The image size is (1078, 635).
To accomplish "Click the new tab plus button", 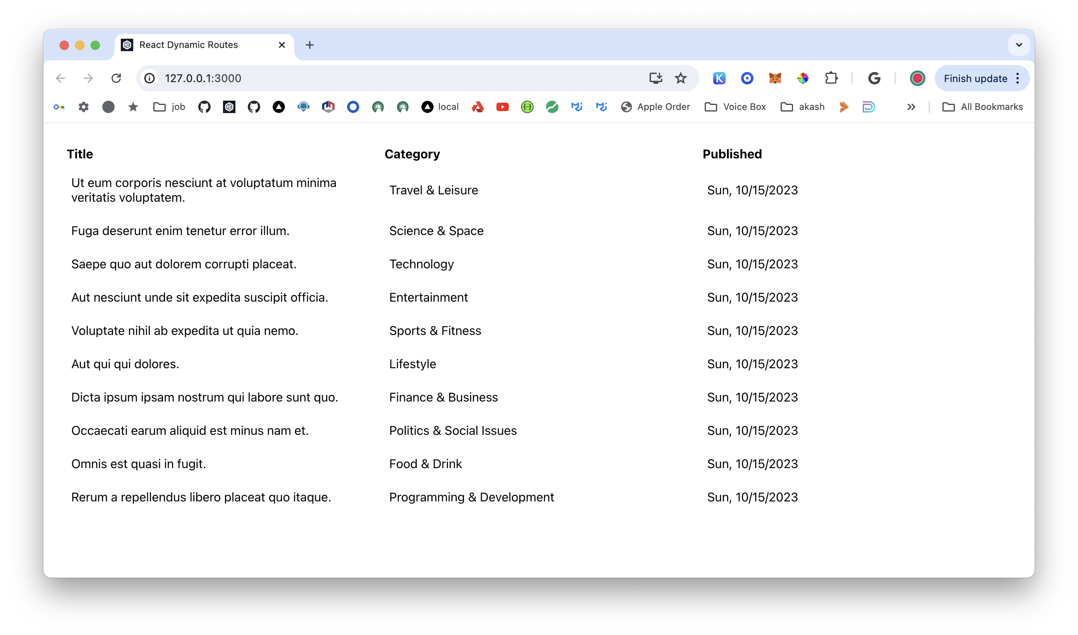I will click(310, 45).
